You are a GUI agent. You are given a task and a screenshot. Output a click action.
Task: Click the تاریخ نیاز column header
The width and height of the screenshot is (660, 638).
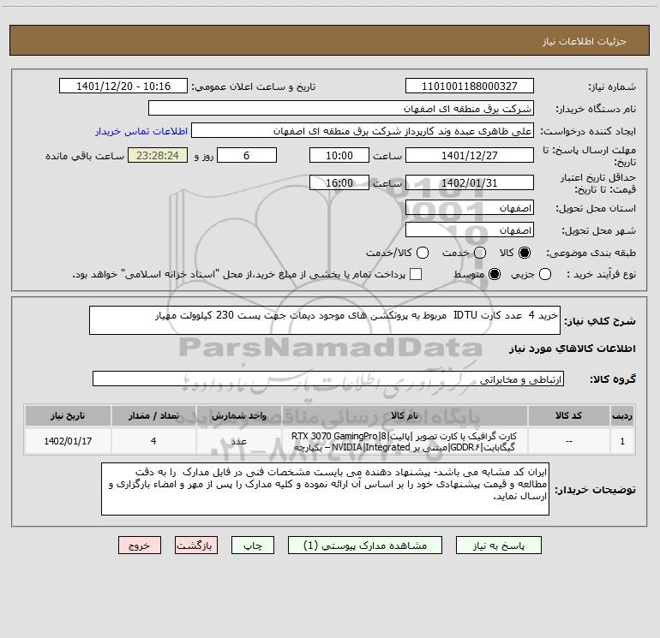coord(68,416)
